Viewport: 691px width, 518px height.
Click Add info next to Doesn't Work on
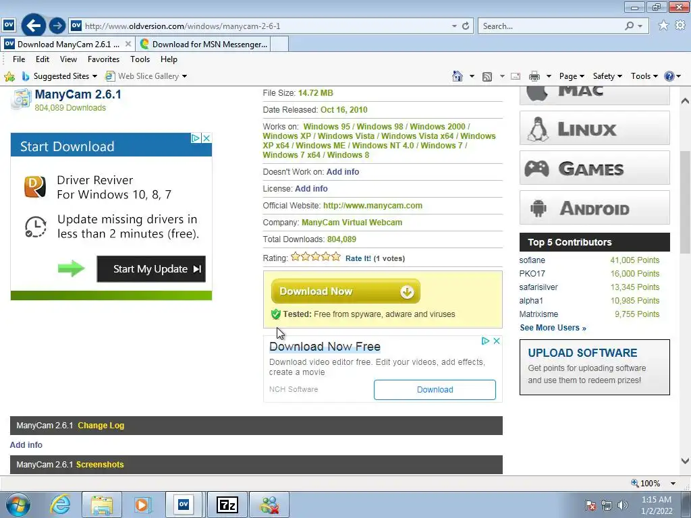[343, 172]
